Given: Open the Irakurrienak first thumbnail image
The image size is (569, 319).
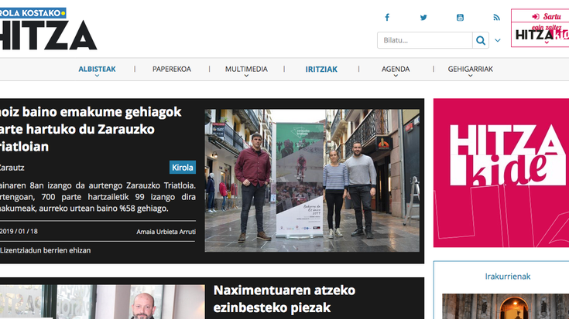Looking at the screenshot, I should coord(506,307).
